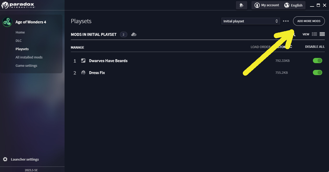This screenshot has width=329, height=172.
Task: Open All installed mods page
Action: pos(29,57)
